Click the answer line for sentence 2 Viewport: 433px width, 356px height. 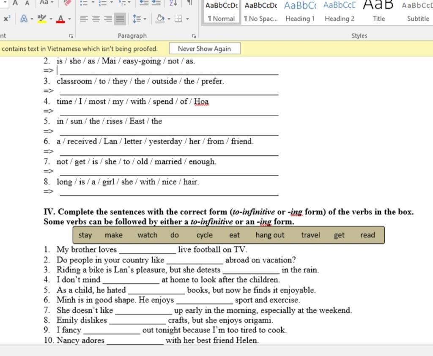(x=169, y=71)
